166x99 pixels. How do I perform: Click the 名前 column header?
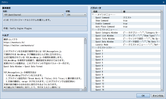[106, 11]
